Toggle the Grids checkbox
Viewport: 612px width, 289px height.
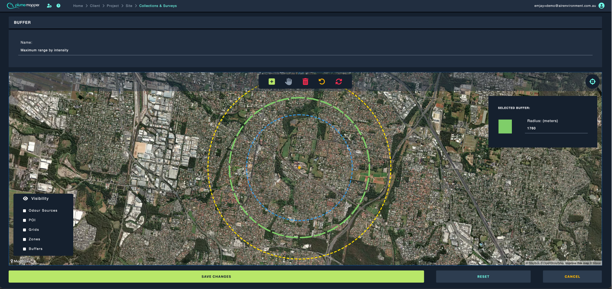[x=24, y=230]
